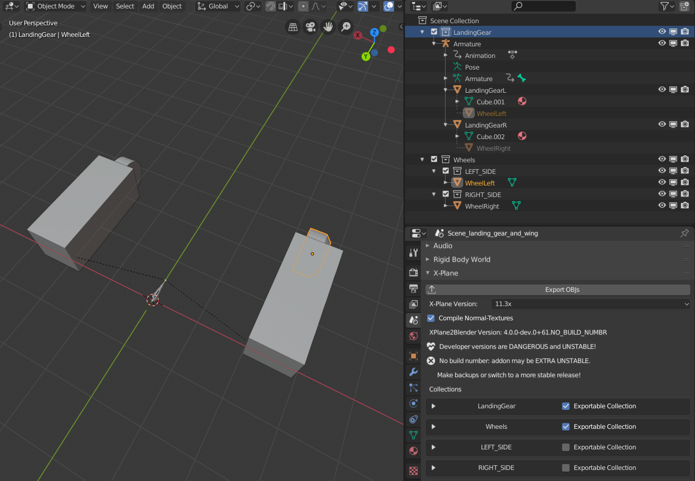Add a new collection in outliner

[684, 6]
